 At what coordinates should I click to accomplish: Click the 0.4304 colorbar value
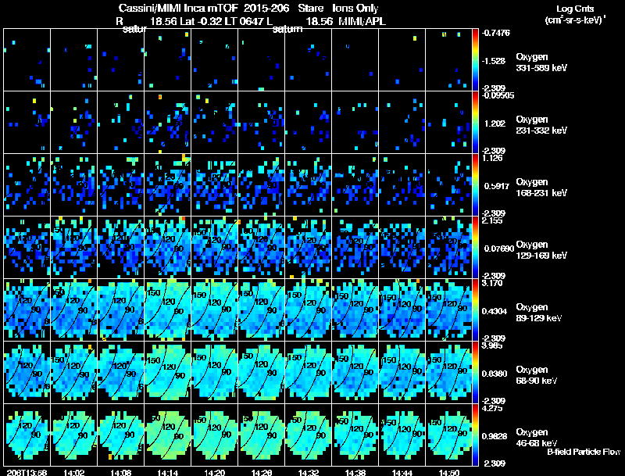495,311
